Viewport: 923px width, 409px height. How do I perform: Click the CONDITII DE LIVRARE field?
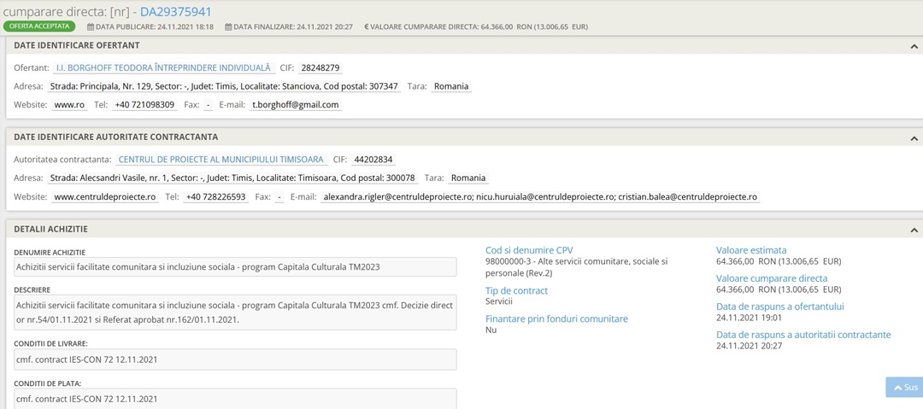(236, 359)
